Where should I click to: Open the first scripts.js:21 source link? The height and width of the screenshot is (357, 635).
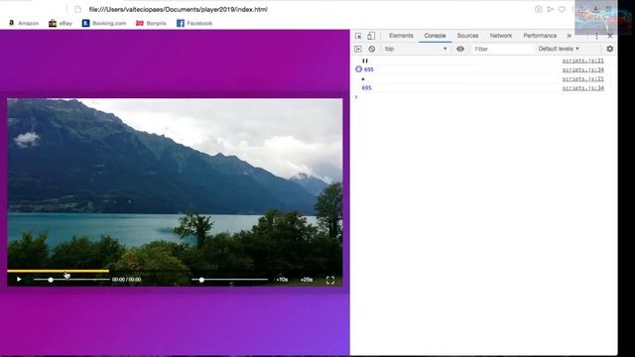[582, 60]
